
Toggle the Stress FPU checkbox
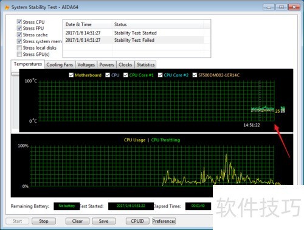click(19, 28)
